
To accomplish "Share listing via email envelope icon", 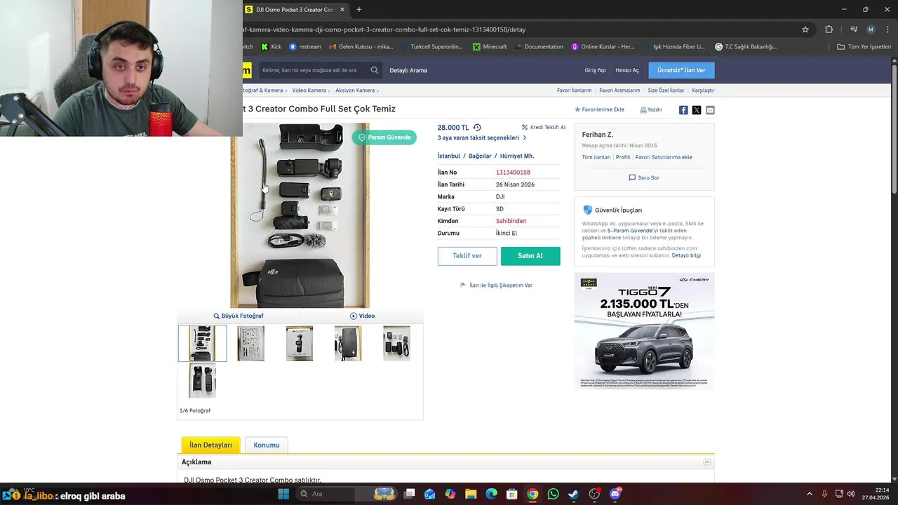I will click(710, 110).
